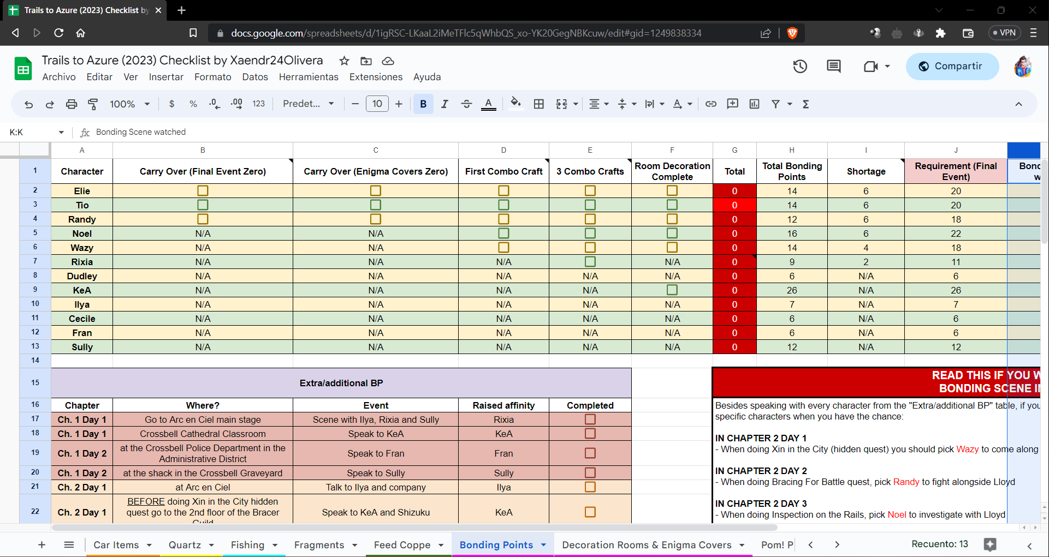Viewport: 1049px width, 557px height.
Task: Open the zoom level 100% dropdown
Action: [x=130, y=104]
